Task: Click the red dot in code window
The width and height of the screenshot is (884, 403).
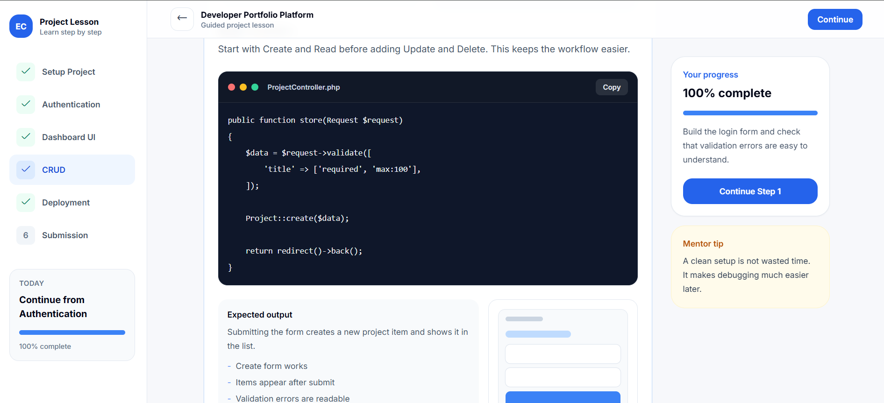Action: pyautogui.click(x=231, y=87)
